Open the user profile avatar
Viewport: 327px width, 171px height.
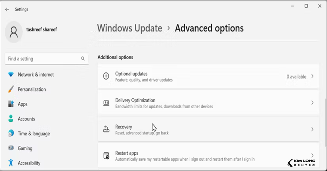point(14,32)
